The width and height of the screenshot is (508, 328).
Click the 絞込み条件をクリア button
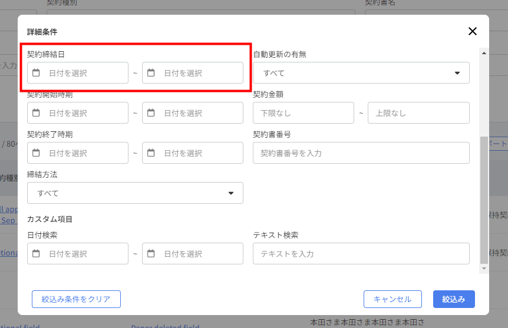coord(76,299)
